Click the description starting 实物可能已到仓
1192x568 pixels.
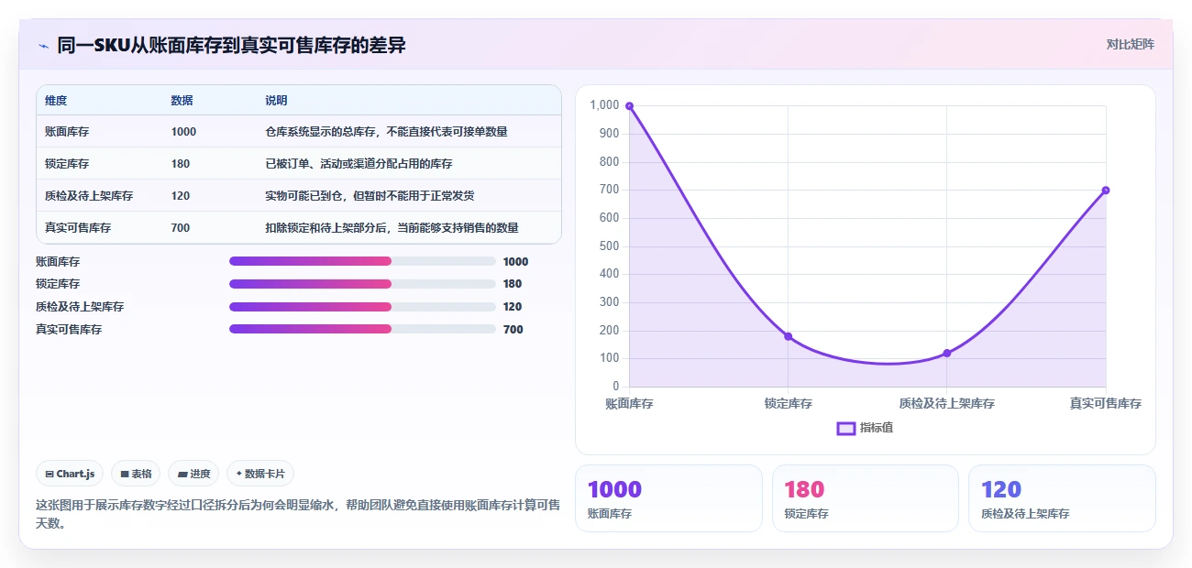[370, 196]
